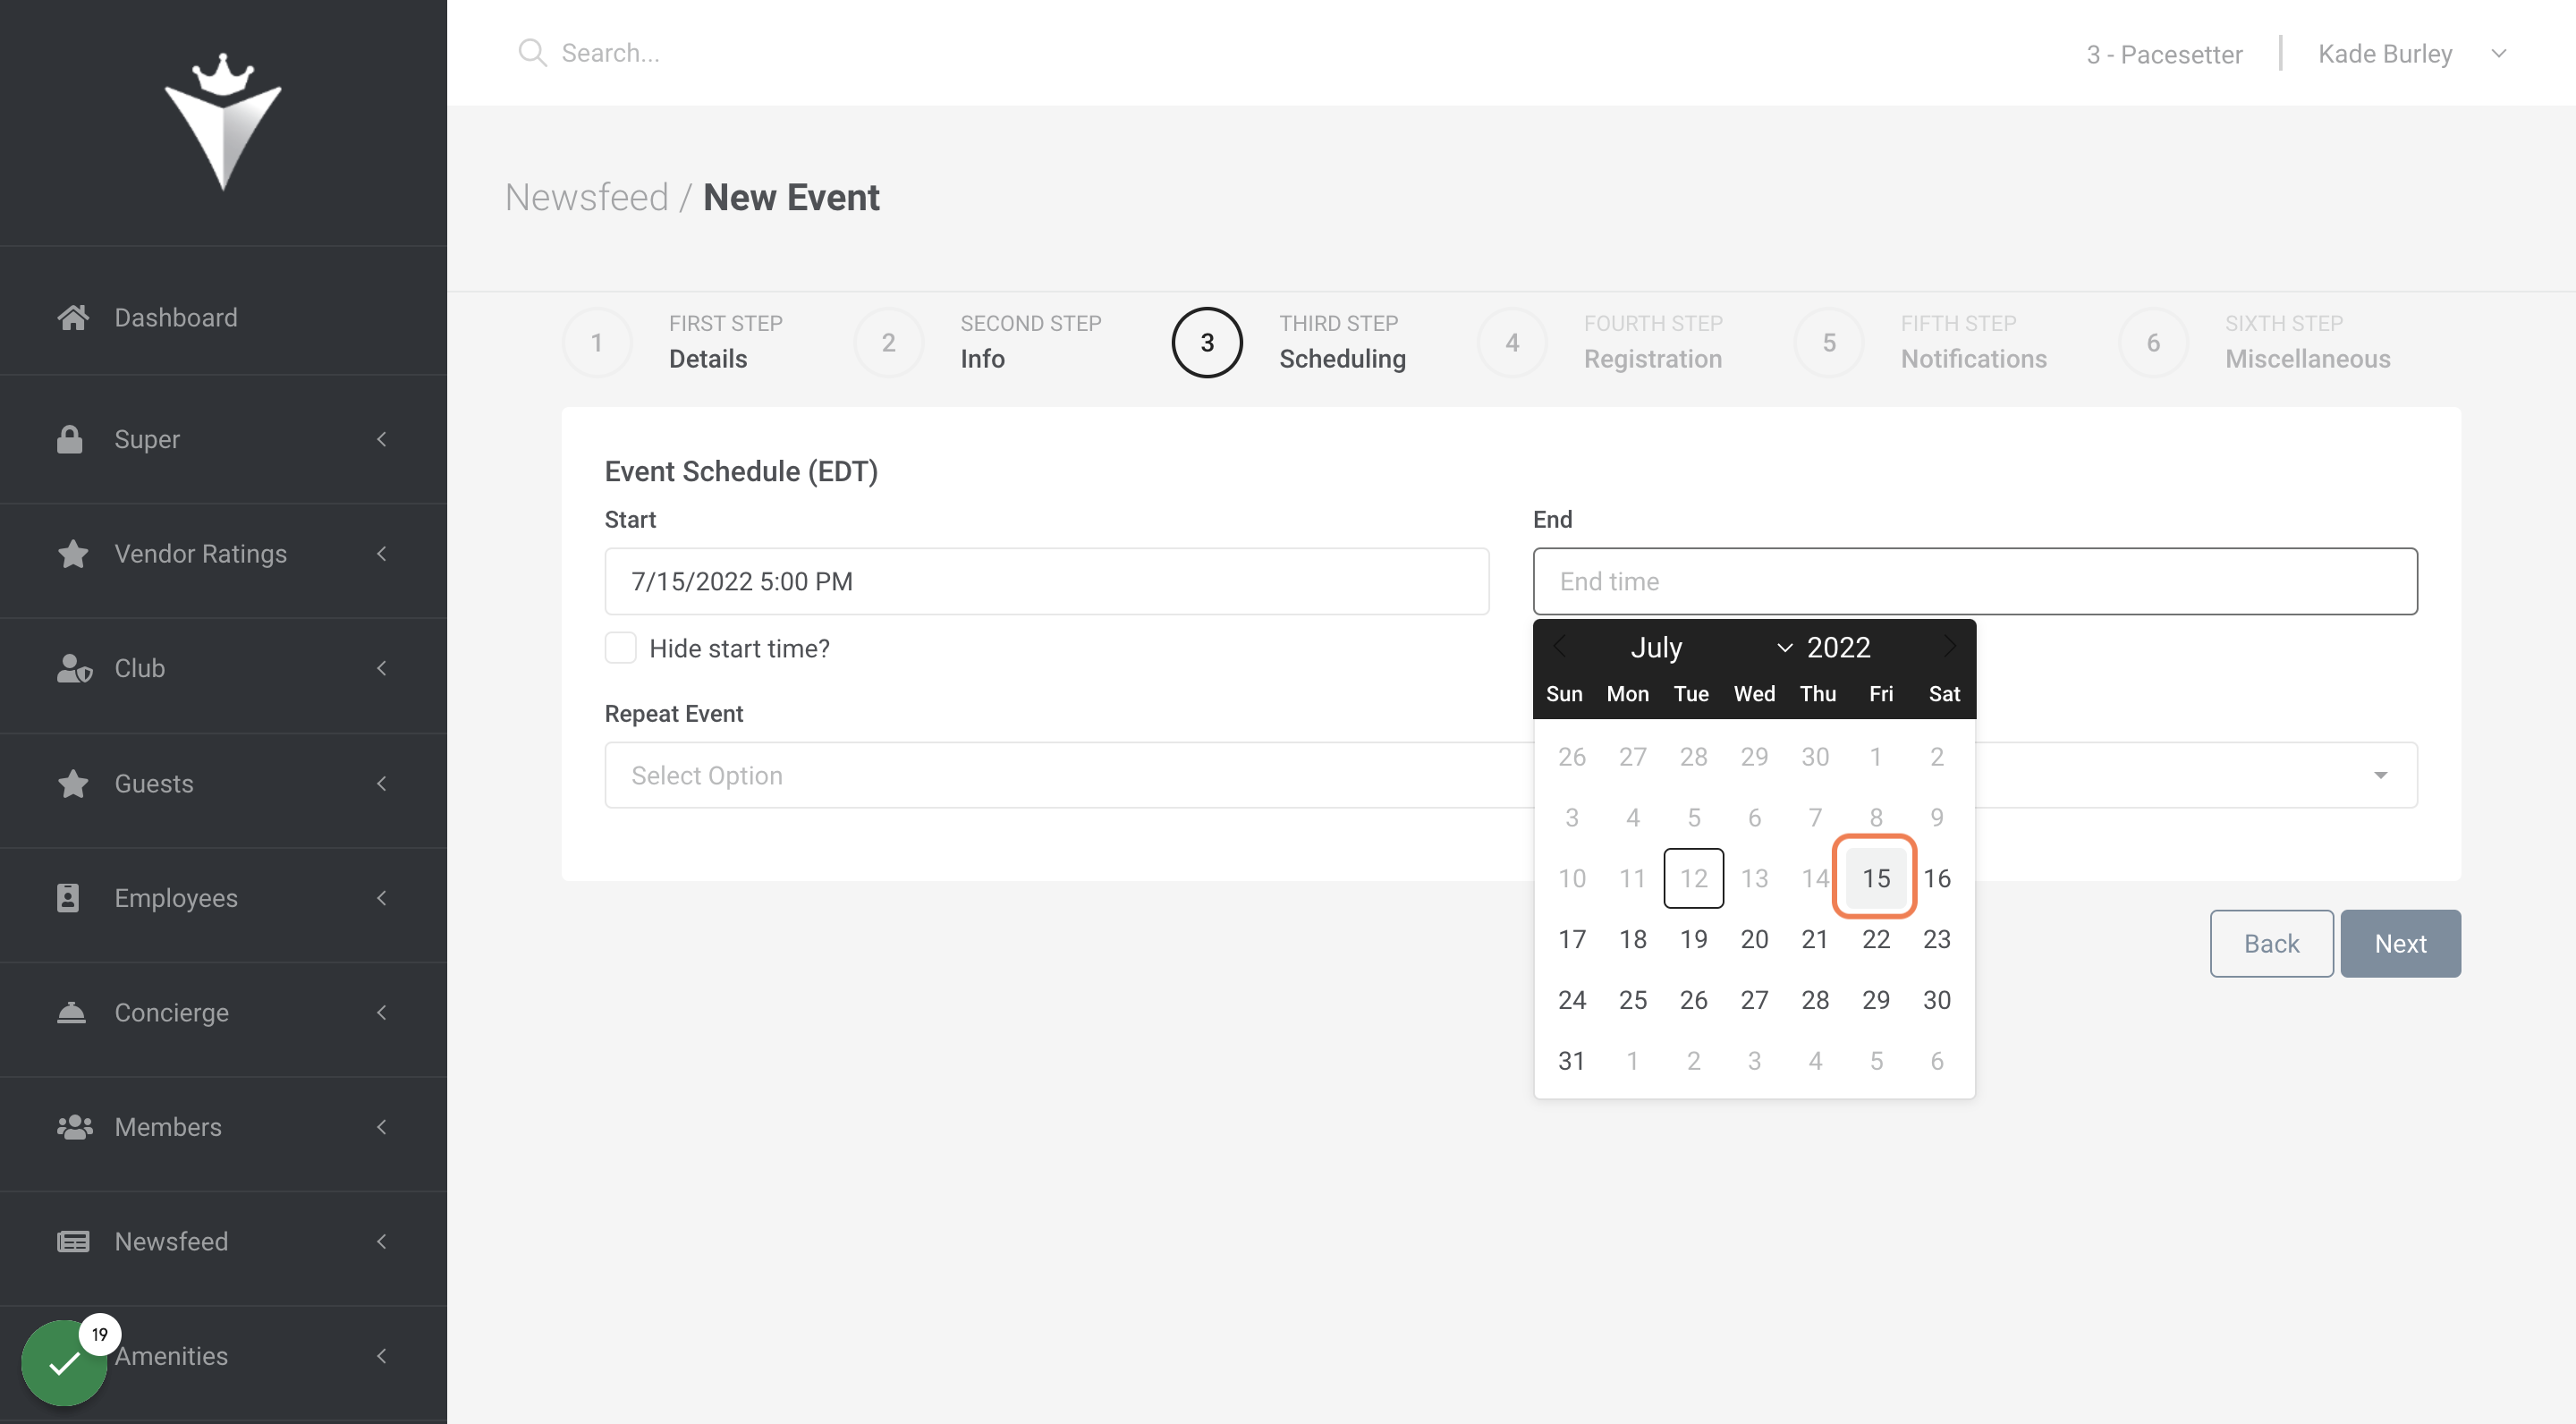Toggle the Hide start time checkbox

click(x=620, y=648)
